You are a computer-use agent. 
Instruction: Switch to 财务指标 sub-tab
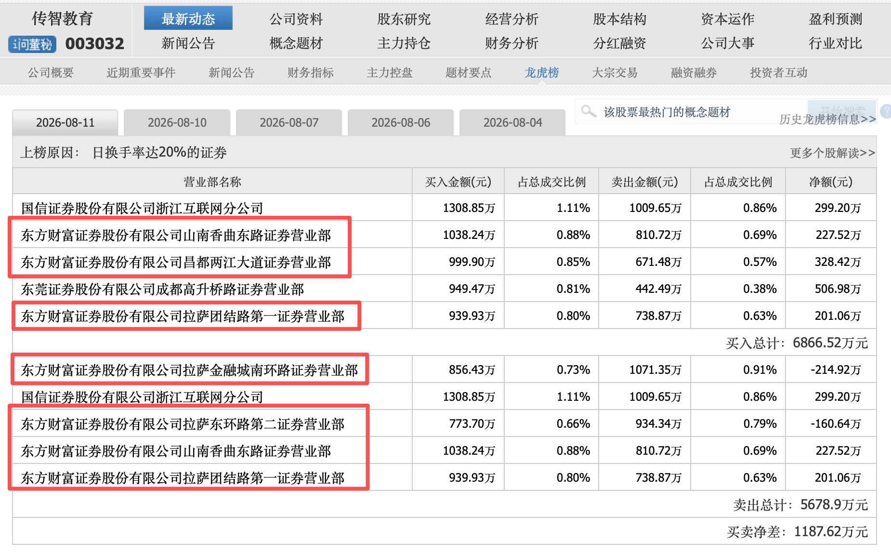tap(311, 73)
